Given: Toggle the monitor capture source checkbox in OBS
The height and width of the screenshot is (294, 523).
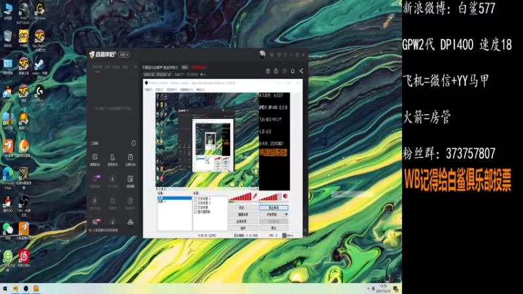Looking at the screenshot, I should point(195,212).
